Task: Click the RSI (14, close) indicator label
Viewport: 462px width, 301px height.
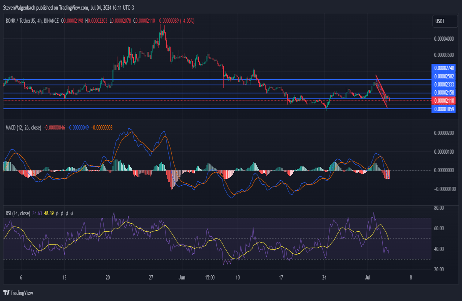Action: 18,213
